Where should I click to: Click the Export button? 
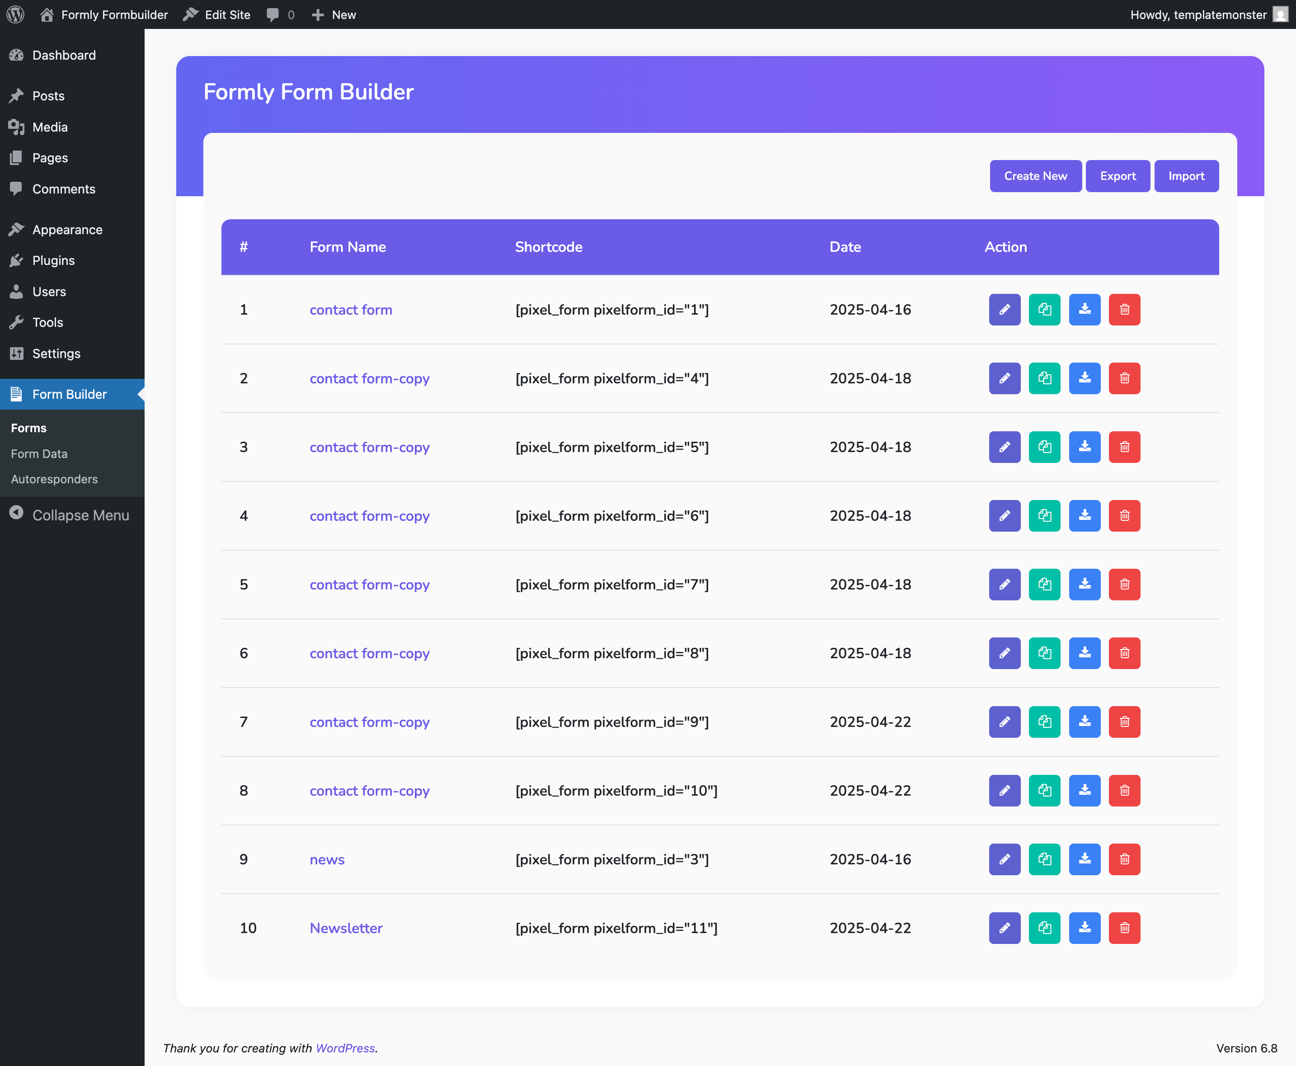[1118, 176]
